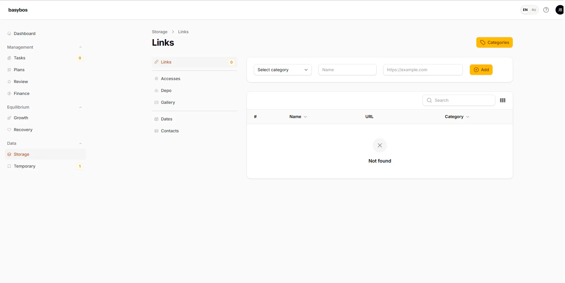Click the Storage layers icon
The width and height of the screenshot is (565, 283).
pyautogui.click(x=9, y=154)
